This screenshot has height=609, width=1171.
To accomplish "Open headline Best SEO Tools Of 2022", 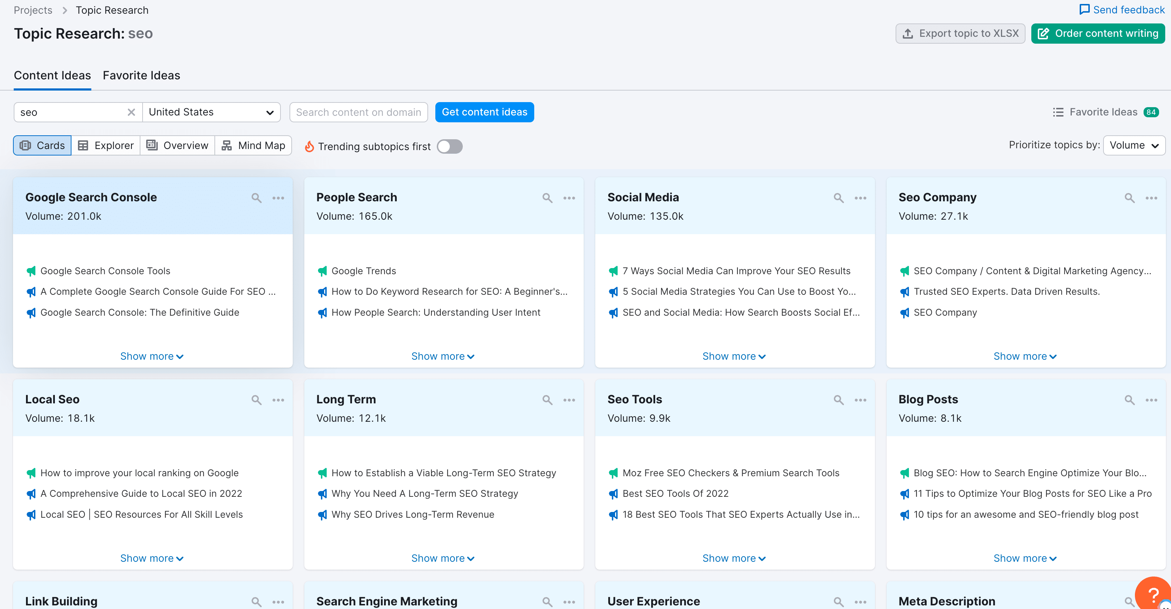I will pos(675,493).
